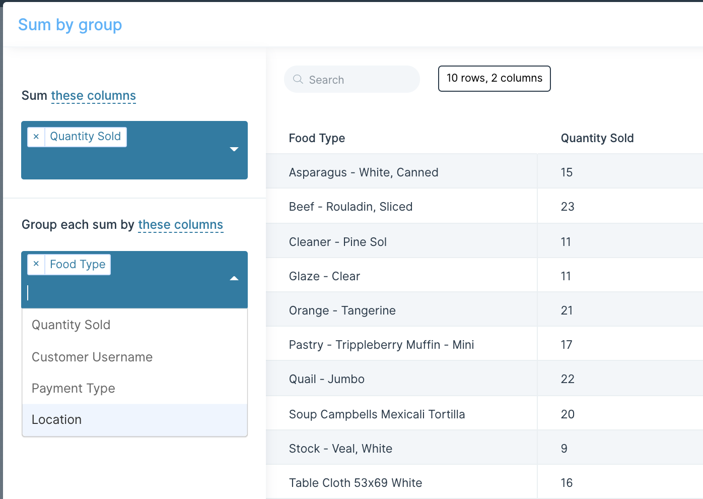Click the Sum by group title
The width and height of the screenshot is (703, 499).
(x=70, y=25)
